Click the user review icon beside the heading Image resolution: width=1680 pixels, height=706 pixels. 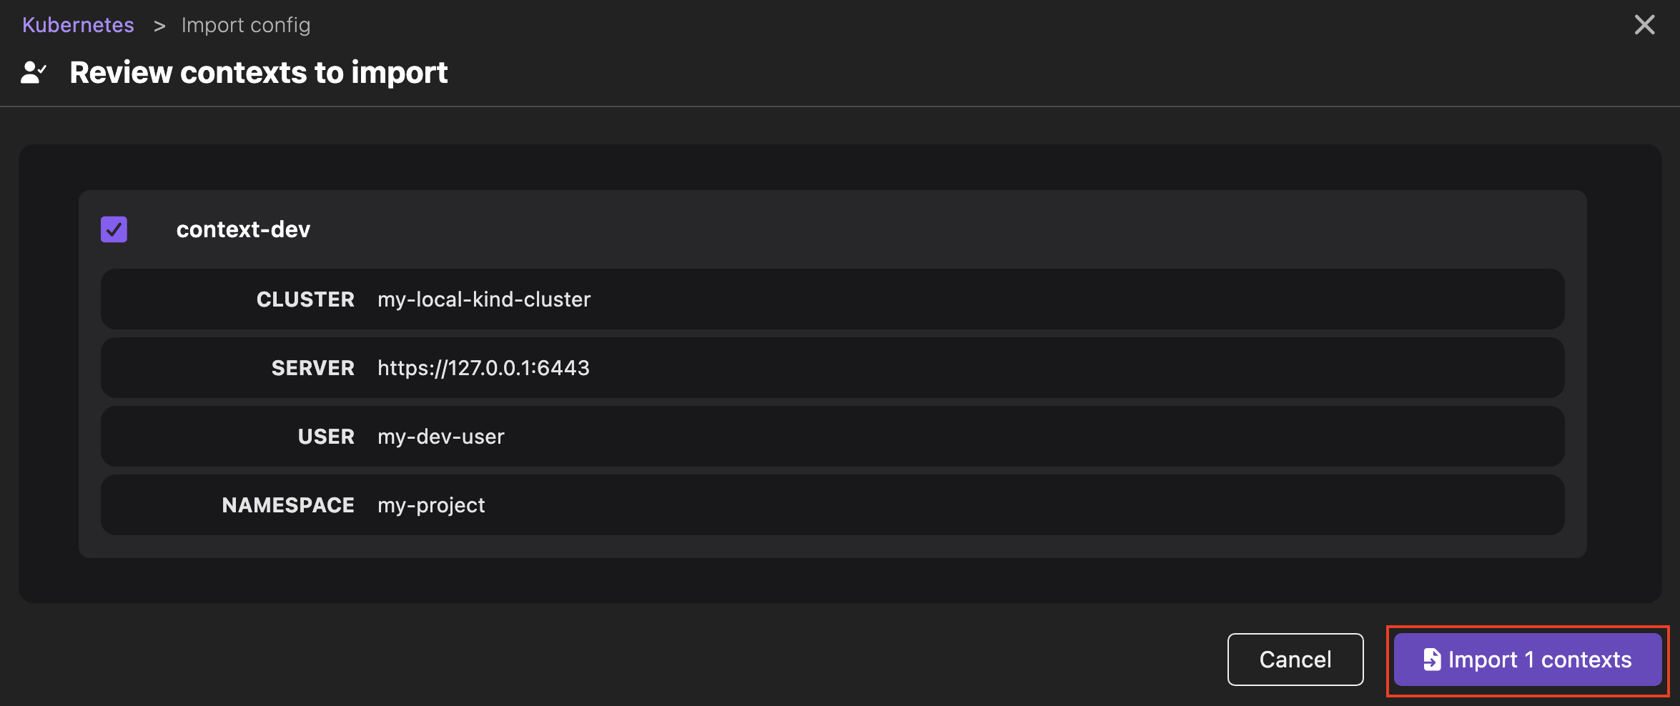pyautogui.click(x=32, y=71)
